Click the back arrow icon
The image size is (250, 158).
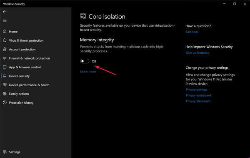tap(5, 12)
